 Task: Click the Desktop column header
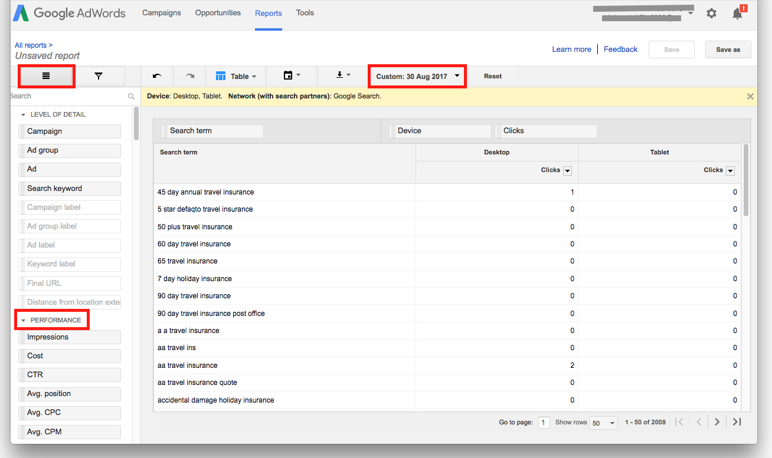coord(496,152)
